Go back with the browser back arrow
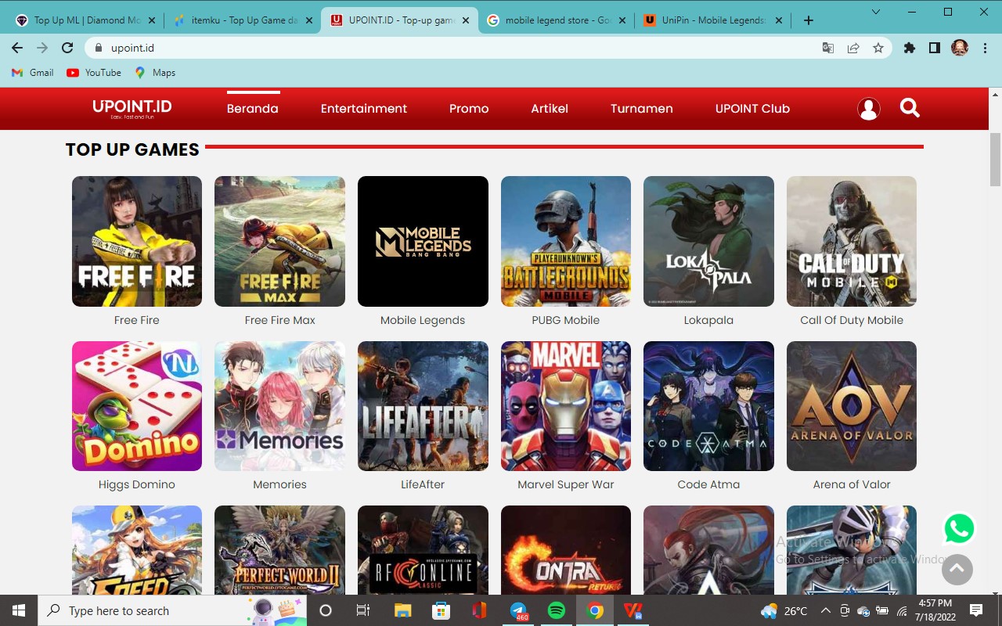This screenshot has width=1002, height=626. pos(17,48)
